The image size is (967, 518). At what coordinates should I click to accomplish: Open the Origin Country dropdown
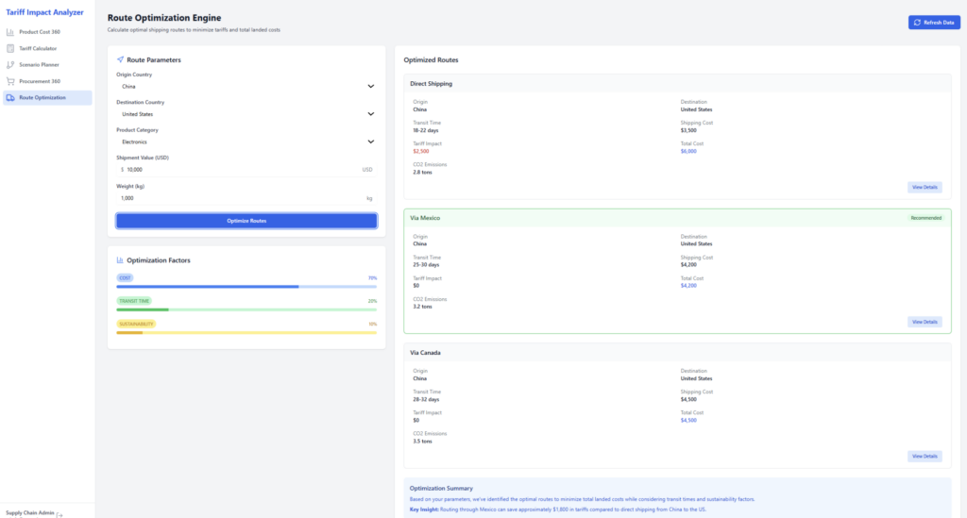coord(246,86)
